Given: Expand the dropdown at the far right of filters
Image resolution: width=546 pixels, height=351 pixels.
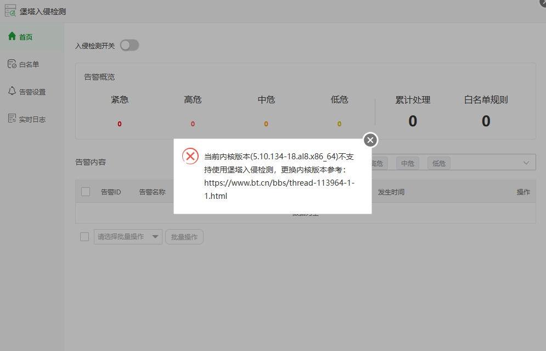Looking at the screenshot, I should tap(526, 162).
